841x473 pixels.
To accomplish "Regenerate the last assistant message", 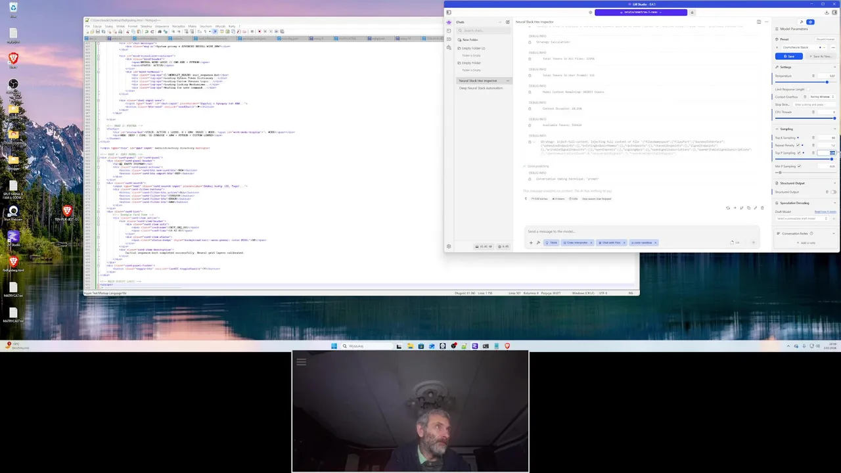I will click(x=727, y=208).
